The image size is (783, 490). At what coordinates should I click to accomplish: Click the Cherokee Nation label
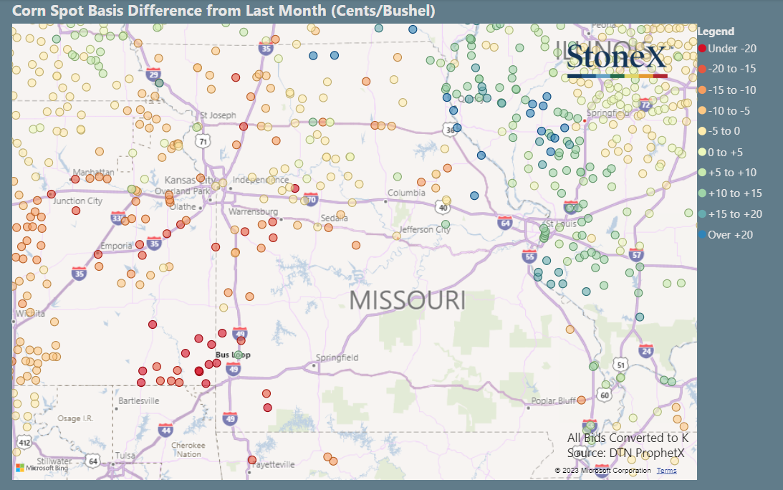point(188,450)
